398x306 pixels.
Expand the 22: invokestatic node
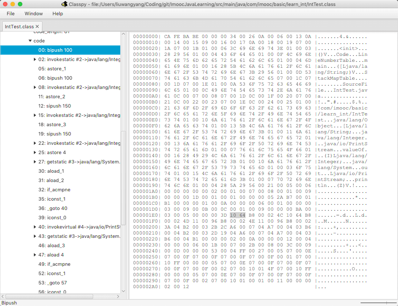tap(35, 143)
